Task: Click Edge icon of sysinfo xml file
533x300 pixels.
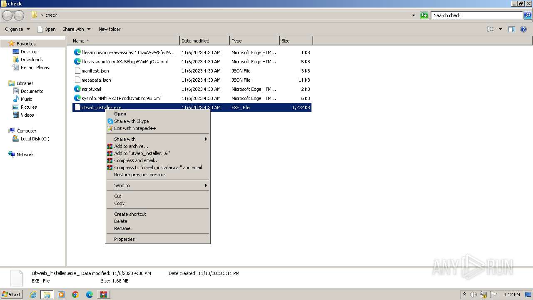Action: pyautogui.click(x=77, y=98)
